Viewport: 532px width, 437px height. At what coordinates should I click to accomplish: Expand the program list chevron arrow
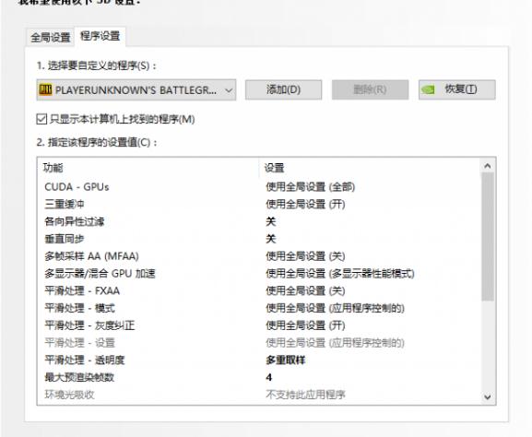tap(229, 90)
